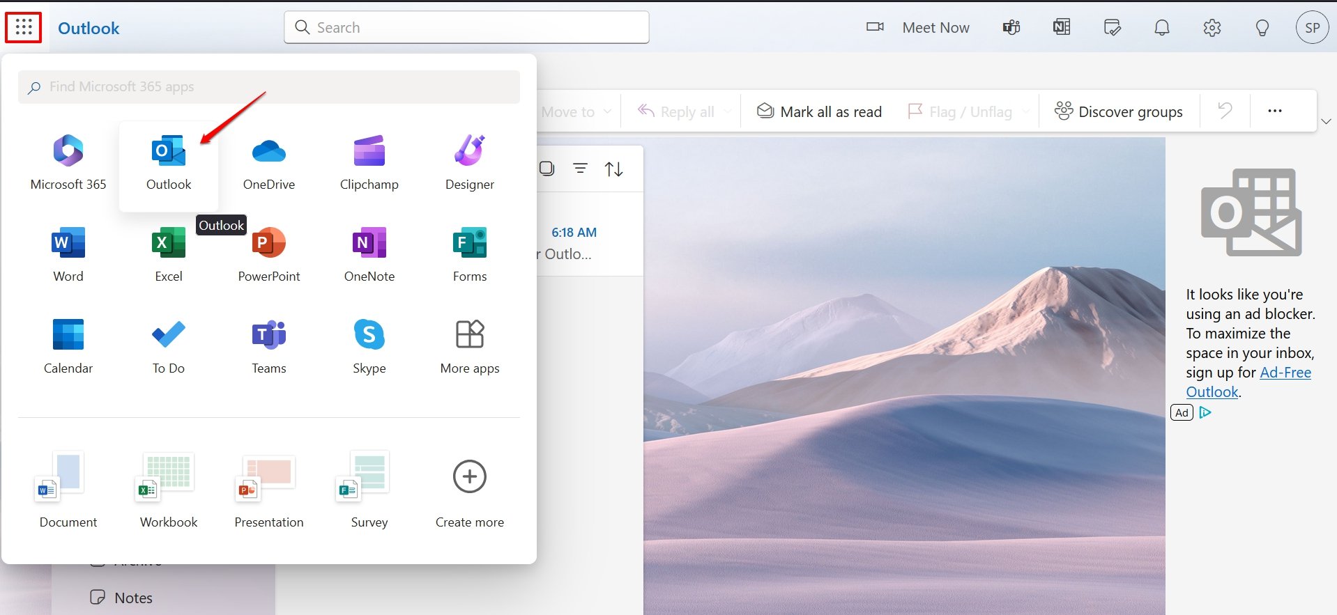The height and width of the screenshot is (615, 1337).
Task: Follow the Ad-Free Outlook link
Action: [x=1248, y=382]
